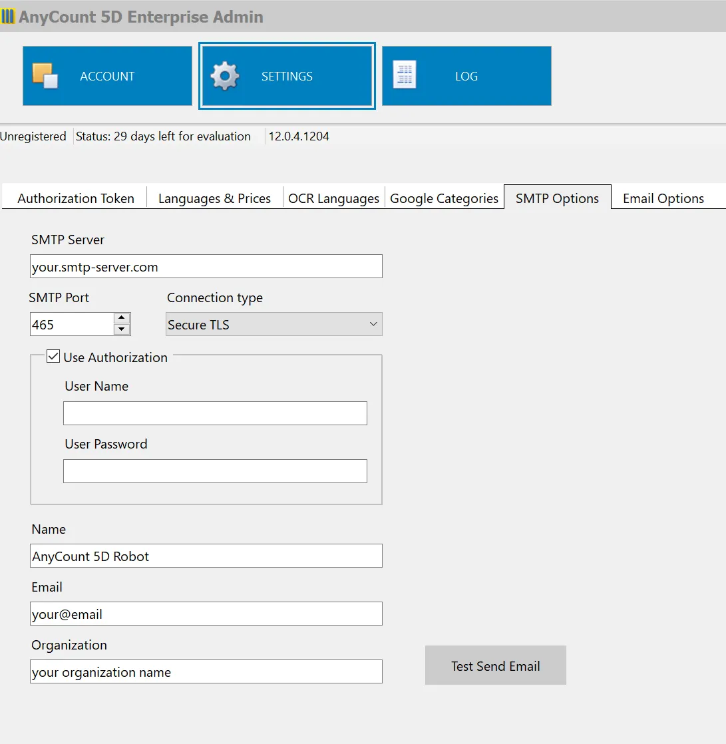Click the evaluation days left status
Image resolution: width=726 pixels, height=744 pixels.
[x=163, y=136]
